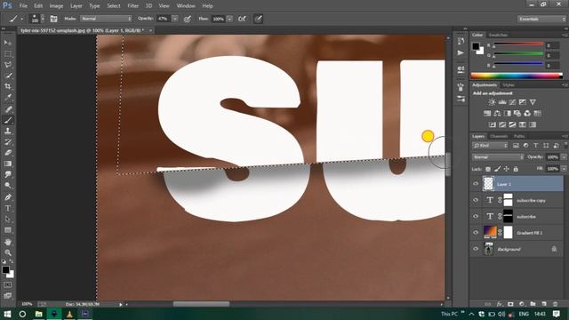The image size is (569, 320).
Task: Select the Pen tool
Action: click(8, 197)
